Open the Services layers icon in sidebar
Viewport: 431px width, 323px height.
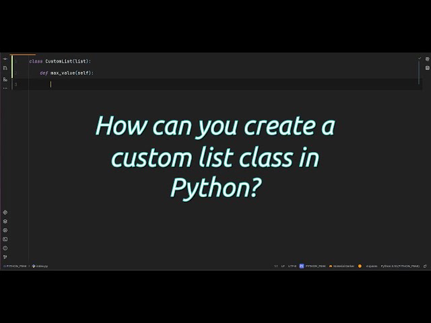(5, 221)
